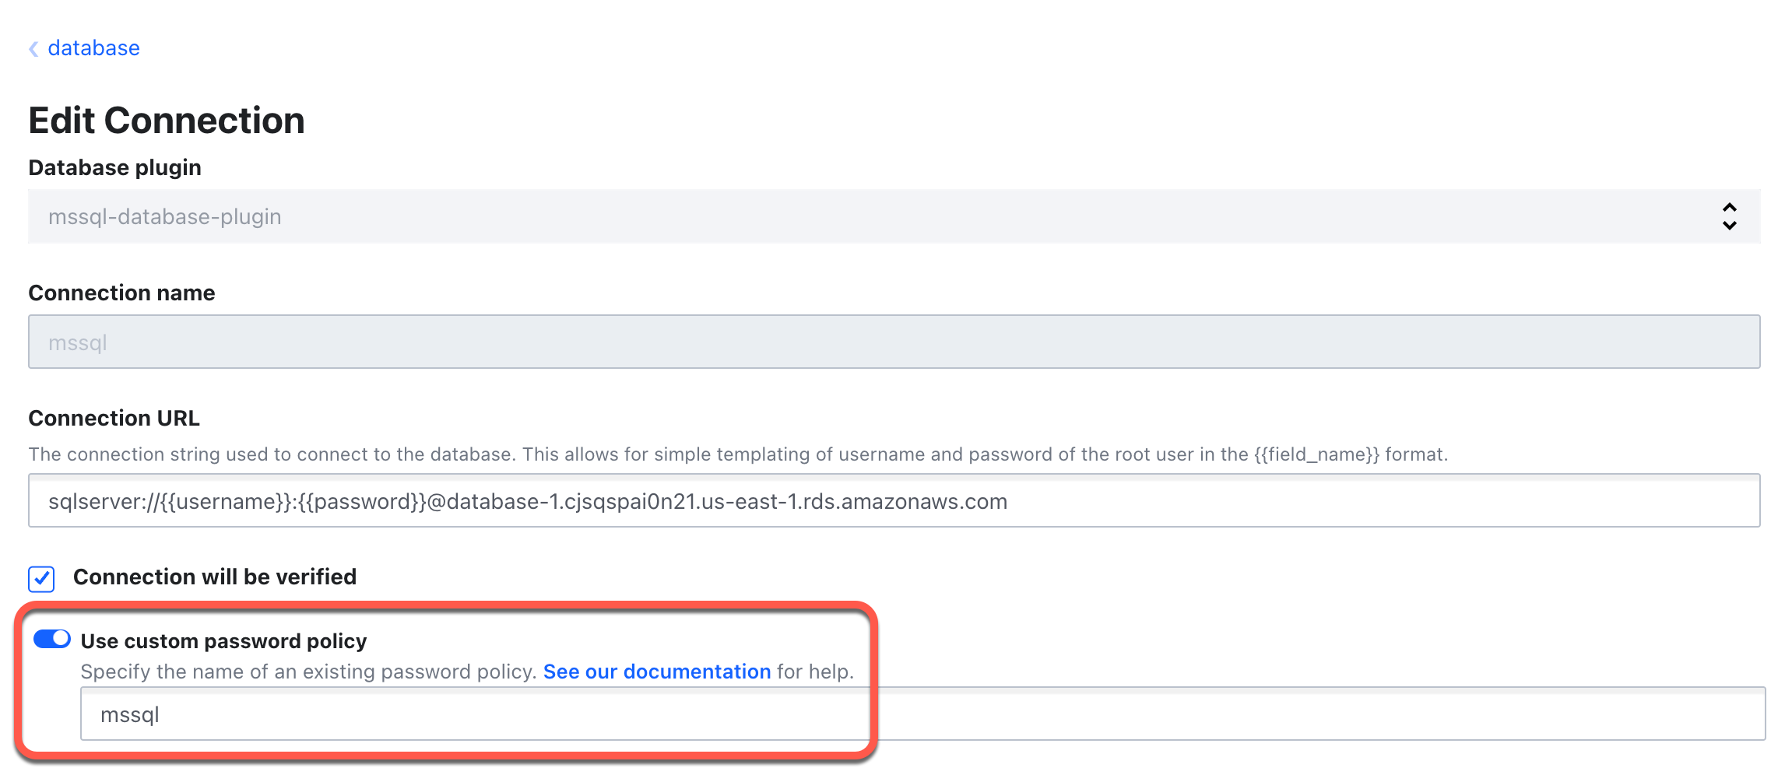
Task: Open the "See our documentation" link
Action: point(656,672)
